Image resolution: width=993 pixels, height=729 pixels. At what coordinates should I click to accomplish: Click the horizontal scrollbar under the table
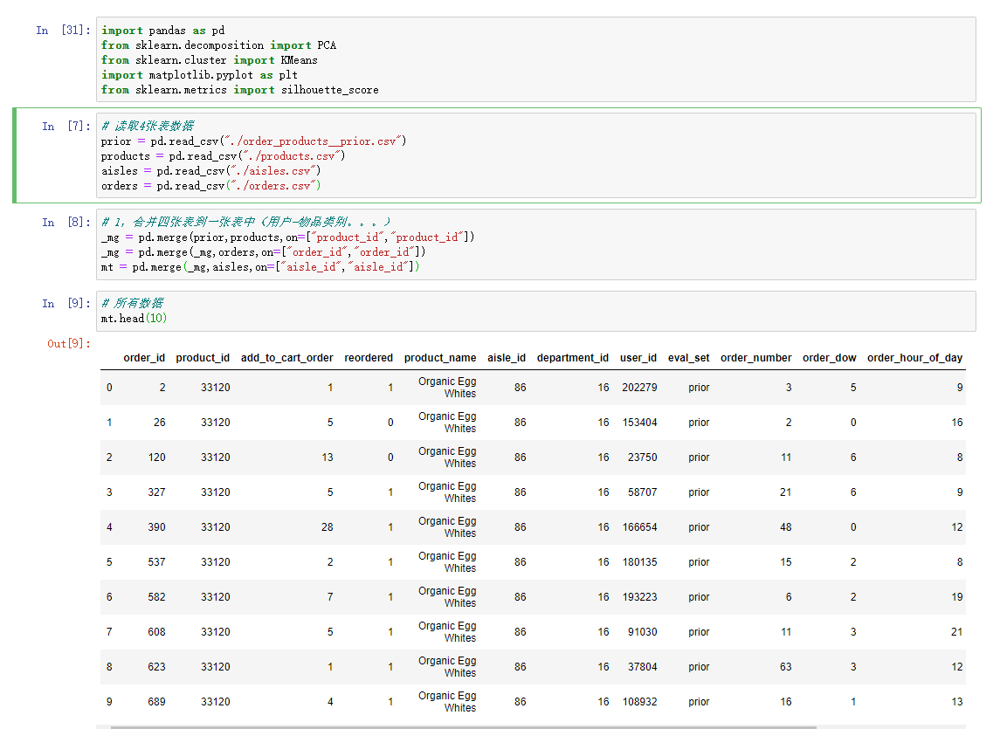[463, 727]
